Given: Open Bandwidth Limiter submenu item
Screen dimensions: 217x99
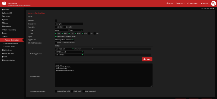Looking at the screenshot, I should pos(12,43).
